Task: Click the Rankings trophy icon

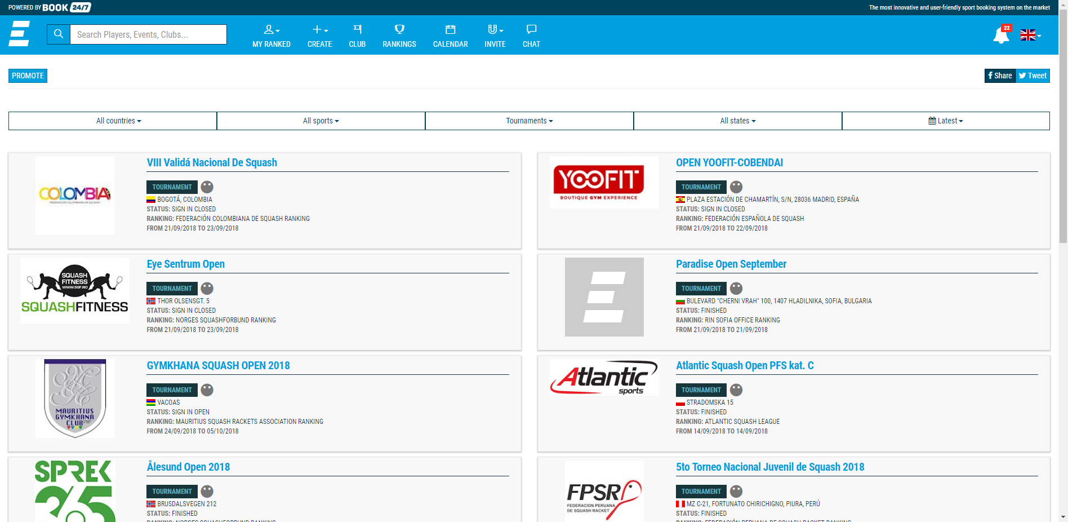Action: click(x=399, y=30)
